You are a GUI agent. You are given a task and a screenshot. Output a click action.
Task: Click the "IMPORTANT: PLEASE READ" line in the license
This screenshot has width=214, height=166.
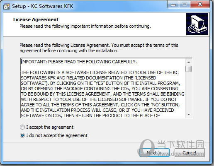79,62
